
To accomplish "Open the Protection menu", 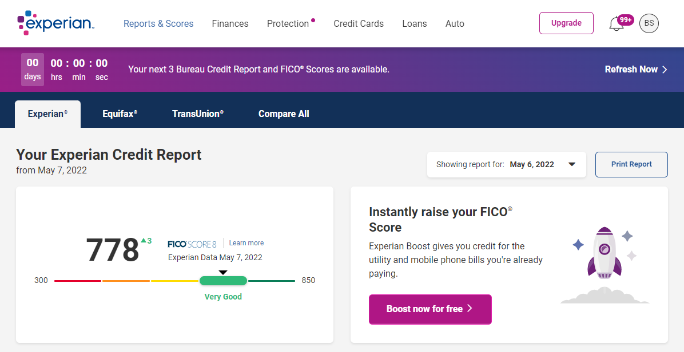I will click(288, 23).
